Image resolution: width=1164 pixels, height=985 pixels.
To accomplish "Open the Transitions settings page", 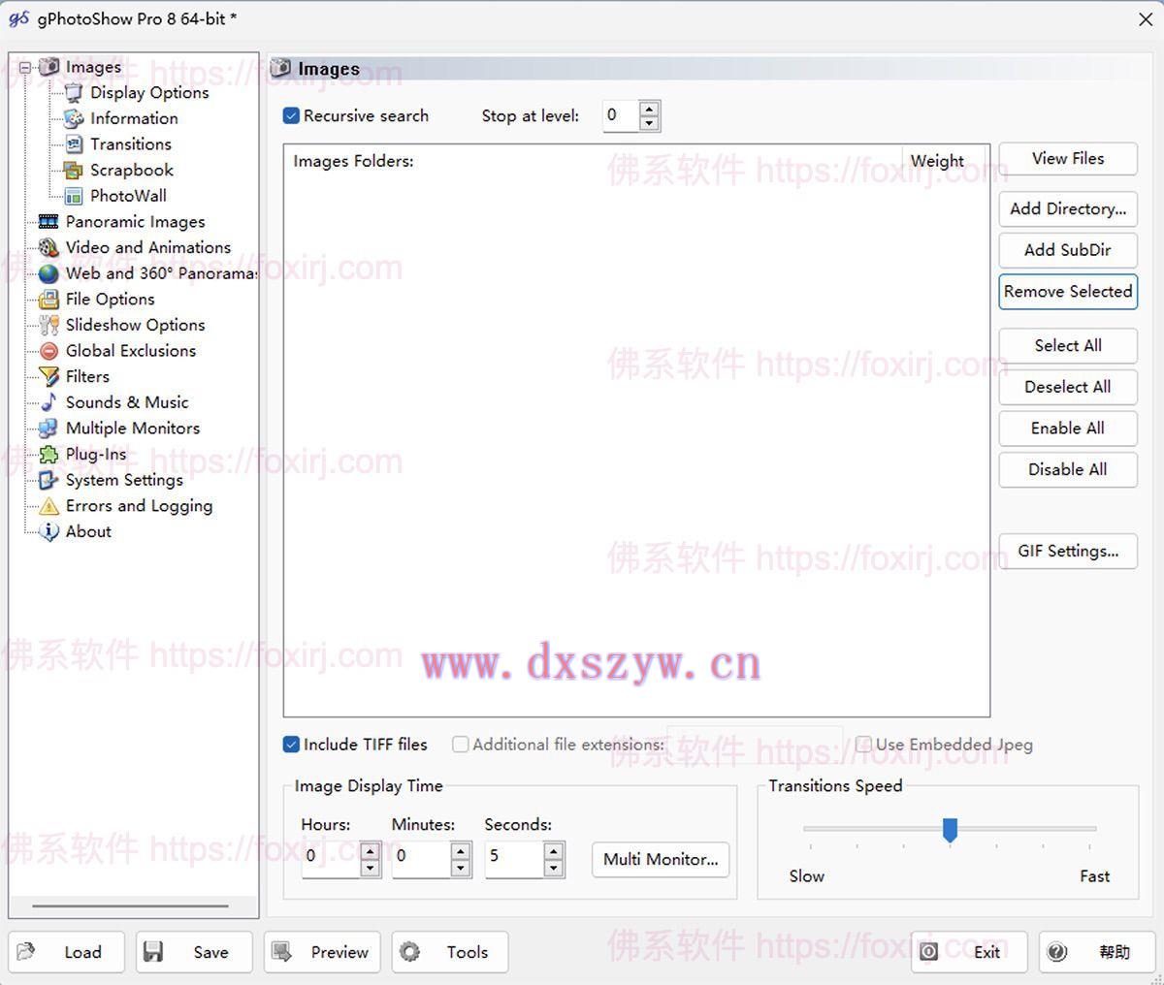I will [x=131, y=144].
